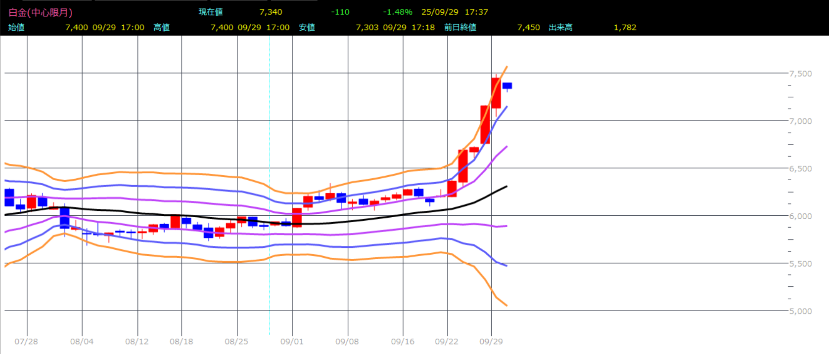Click the -110 price change value
Screen dimensions: 829x354
(x=340, y=12)
